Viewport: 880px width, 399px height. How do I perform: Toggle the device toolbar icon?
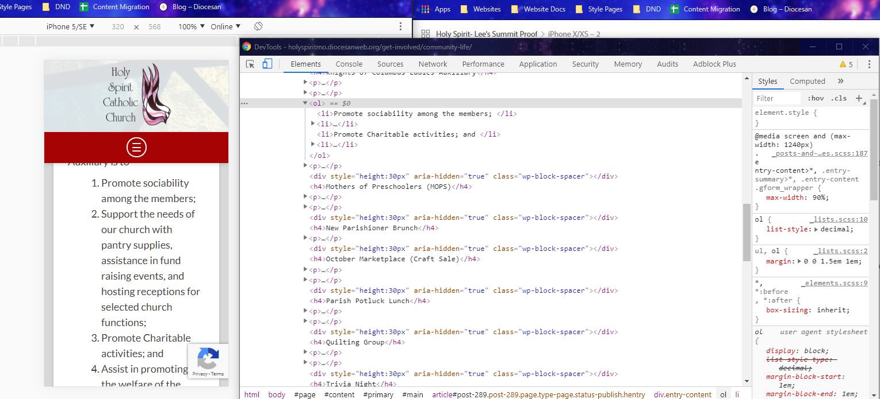tap(267, 64)
